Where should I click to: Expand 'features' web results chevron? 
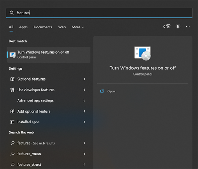[x=84, y=143]
